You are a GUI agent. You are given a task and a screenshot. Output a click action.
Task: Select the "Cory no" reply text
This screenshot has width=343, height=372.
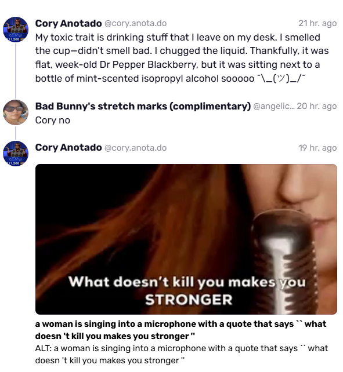[x=53, y=121]
